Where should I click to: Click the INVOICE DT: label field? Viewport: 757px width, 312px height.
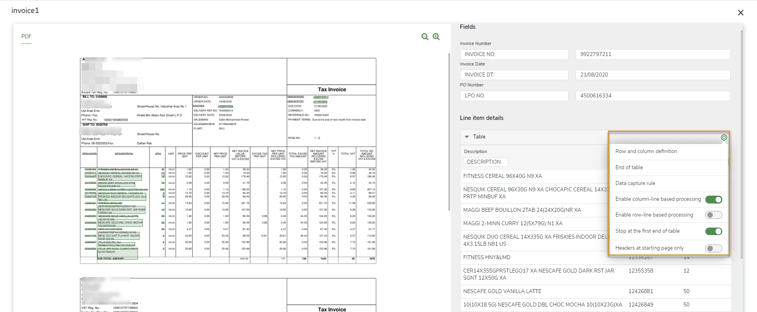pyautogui.click(x=514, y=75)
